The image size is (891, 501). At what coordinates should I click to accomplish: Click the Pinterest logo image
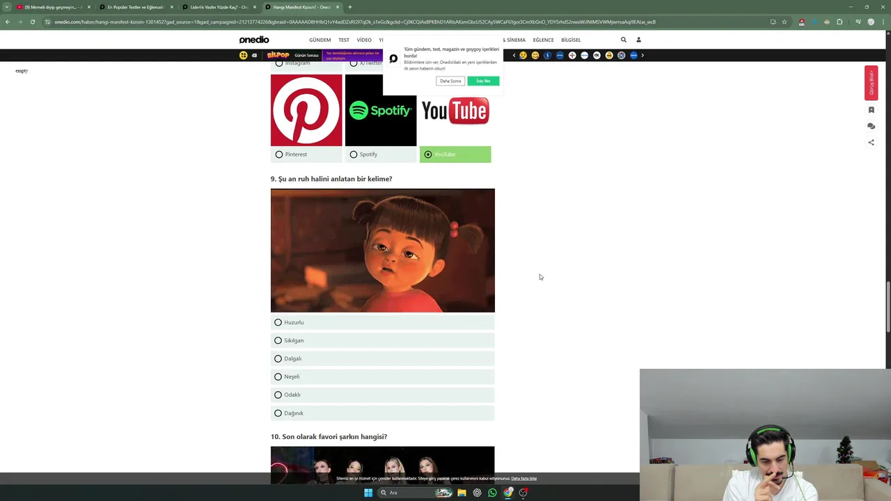click(306, 110)
